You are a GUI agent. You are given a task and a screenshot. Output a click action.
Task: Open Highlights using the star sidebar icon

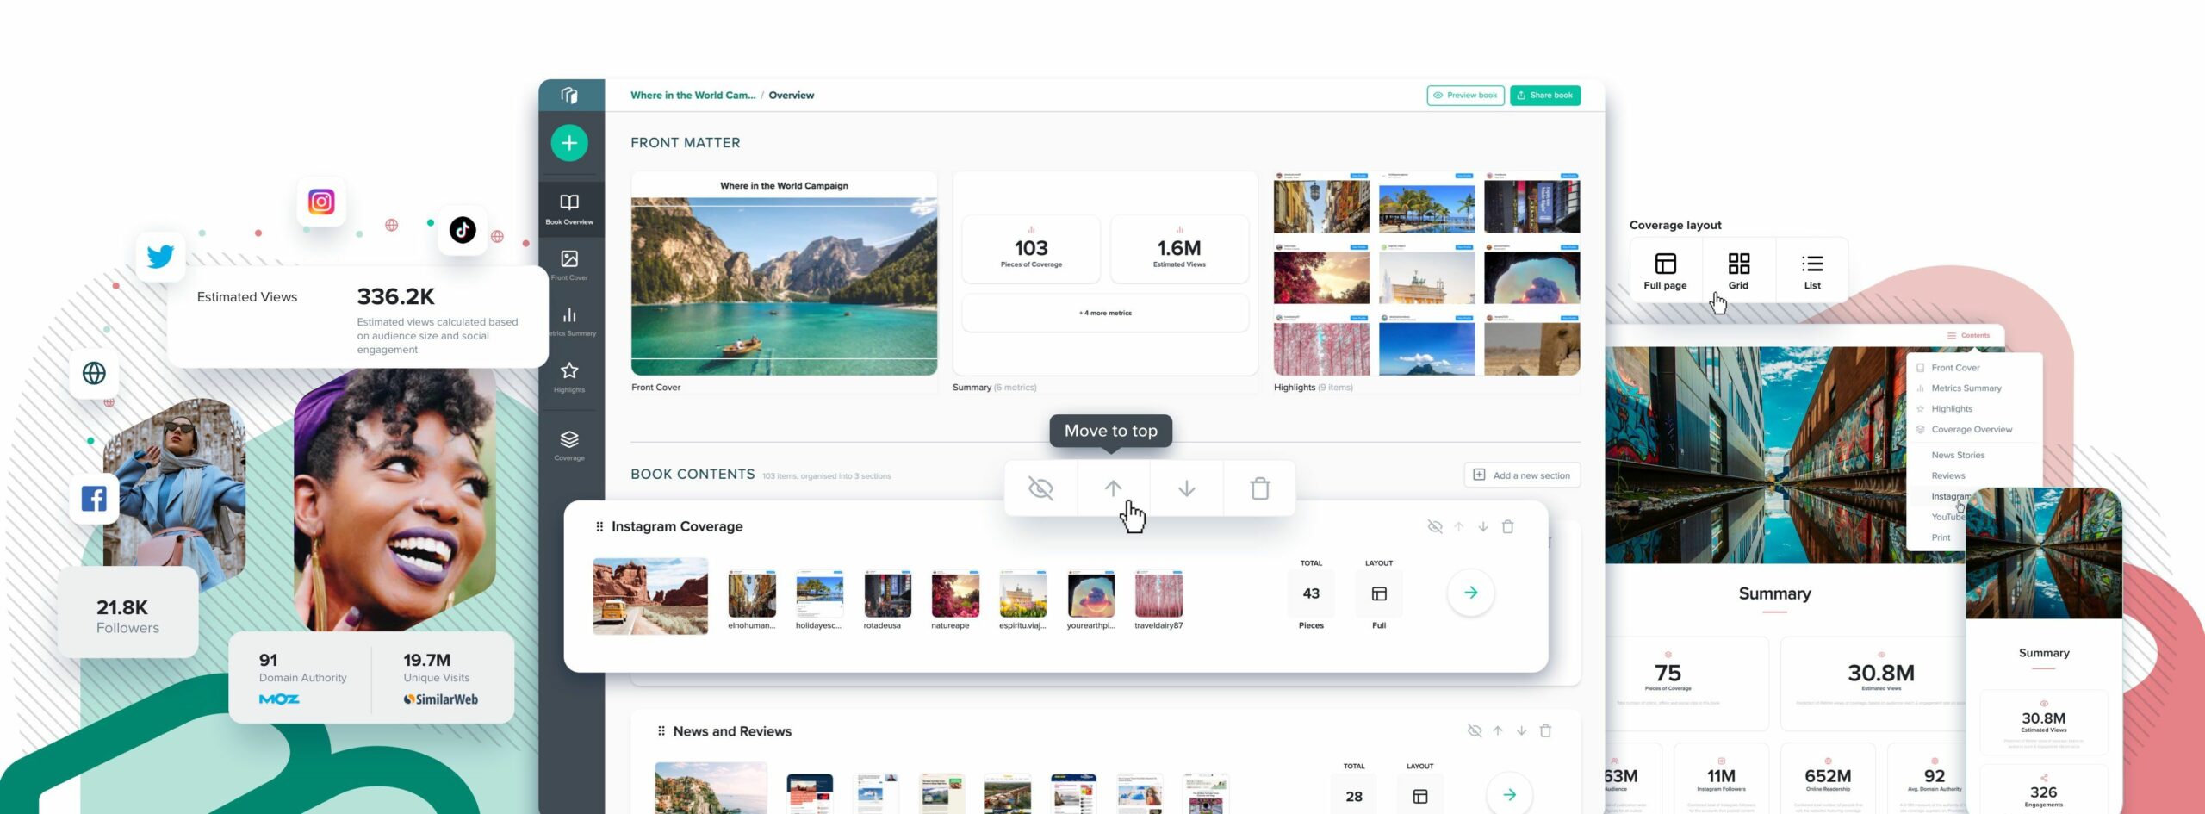569,372
